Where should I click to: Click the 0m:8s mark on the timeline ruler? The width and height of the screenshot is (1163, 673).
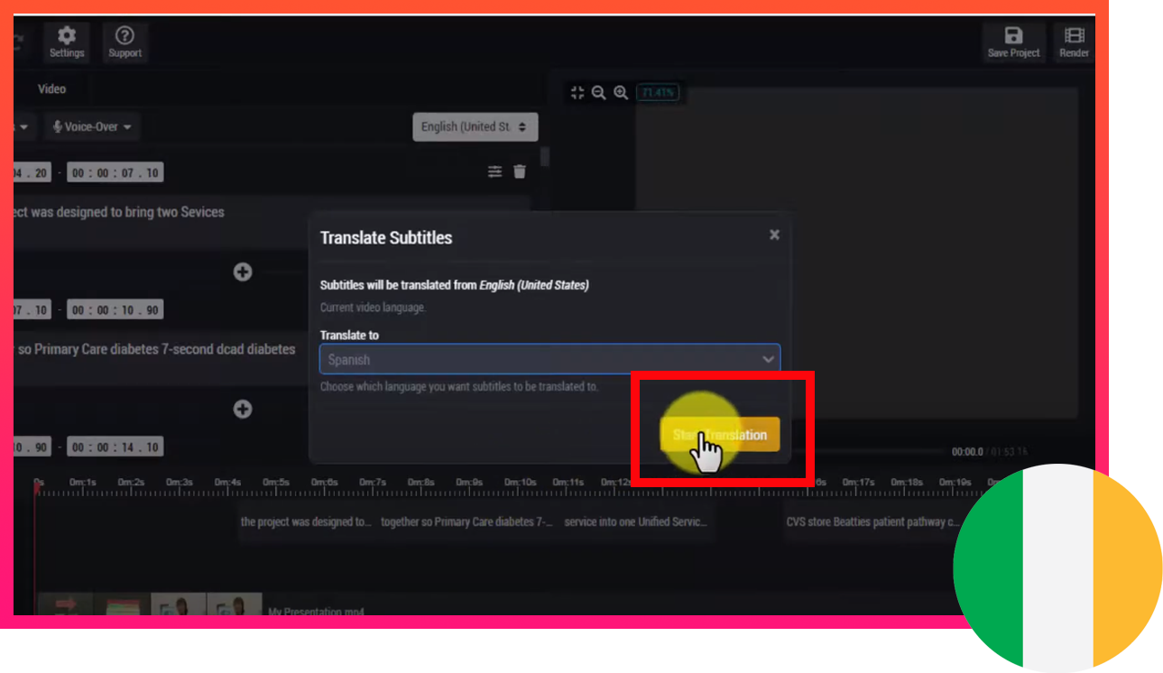click(420, 483)
